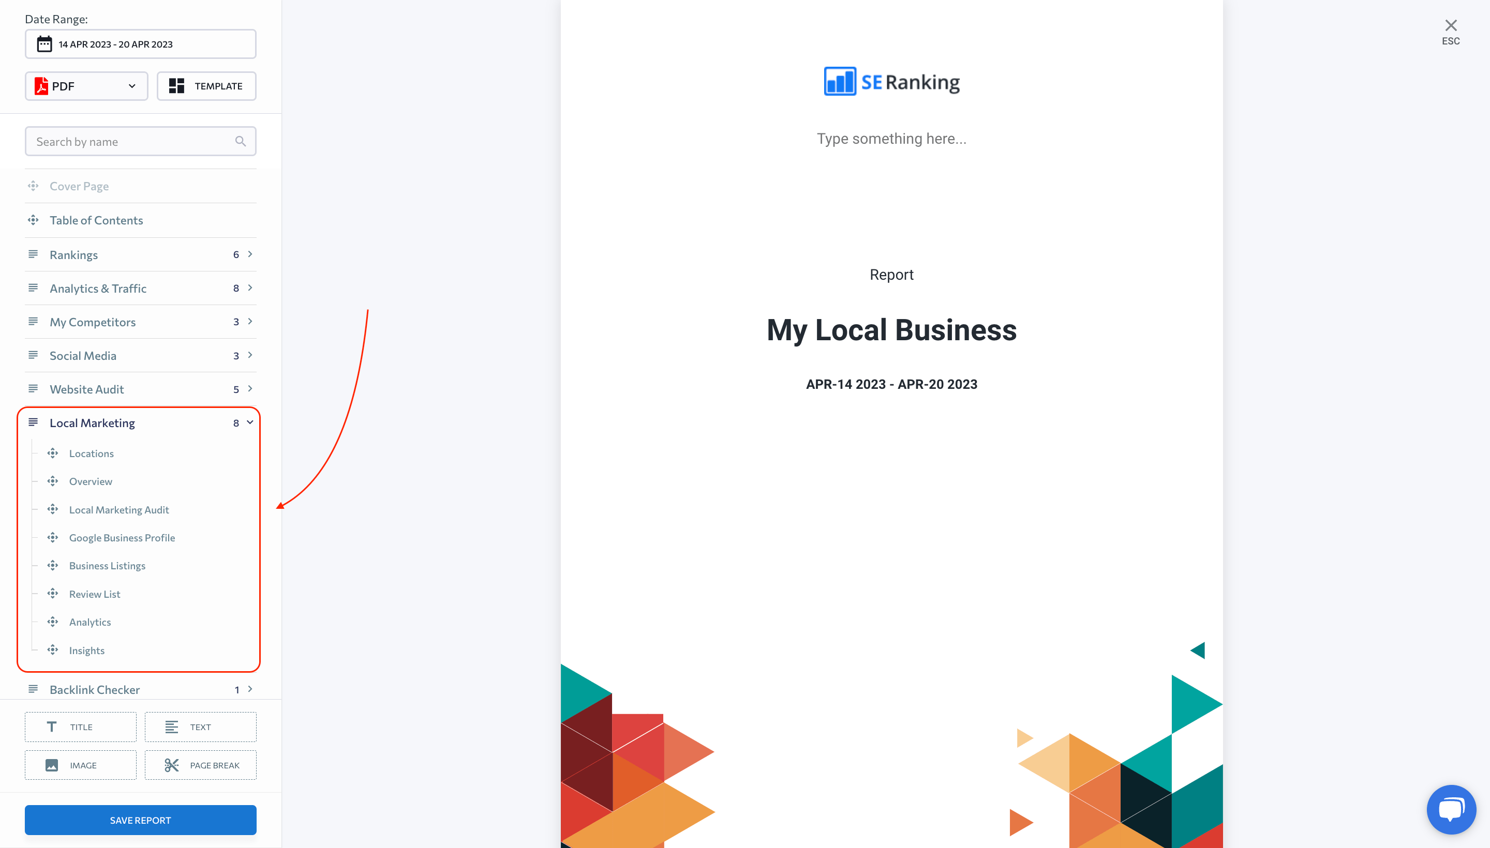Select the Google Business Profile tree item
Screen dimensions: 1490x848
[122, 537]
